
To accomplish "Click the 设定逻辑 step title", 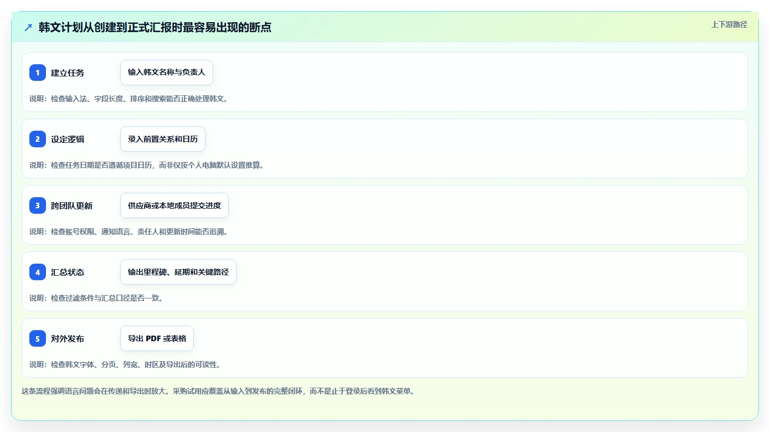I will [68, 139].
